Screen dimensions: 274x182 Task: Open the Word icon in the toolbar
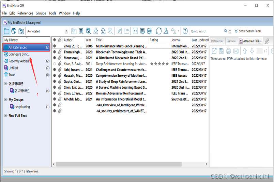tap(150, 31)
